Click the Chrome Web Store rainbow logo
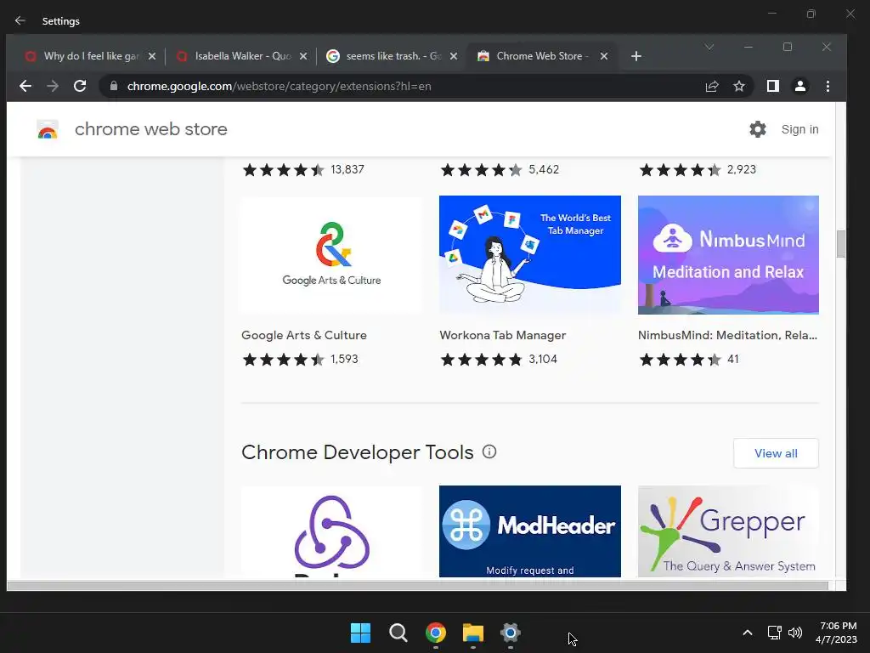Screen dimensions: 870x653 (48, 129)
